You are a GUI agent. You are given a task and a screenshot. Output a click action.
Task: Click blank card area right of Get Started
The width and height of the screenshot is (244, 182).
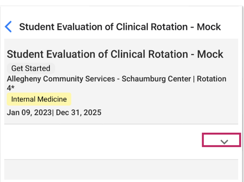(143, 68)
